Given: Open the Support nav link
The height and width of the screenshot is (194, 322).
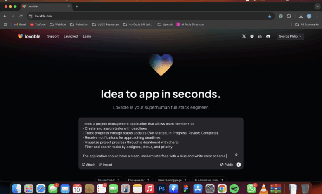Looking at the screenshot, I should coord(53,36).
